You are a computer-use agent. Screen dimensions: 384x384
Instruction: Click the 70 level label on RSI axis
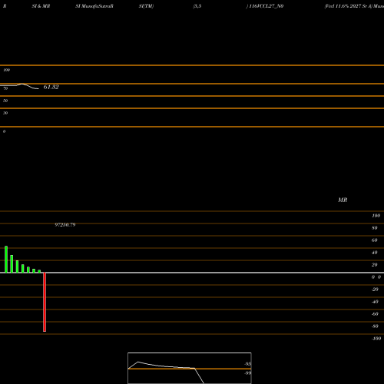(x=5, y=88)
